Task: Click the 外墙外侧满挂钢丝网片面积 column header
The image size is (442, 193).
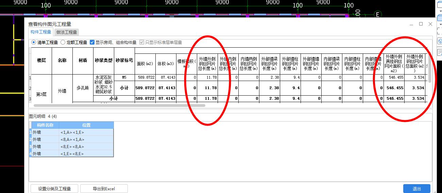Action: click(394, 64)
